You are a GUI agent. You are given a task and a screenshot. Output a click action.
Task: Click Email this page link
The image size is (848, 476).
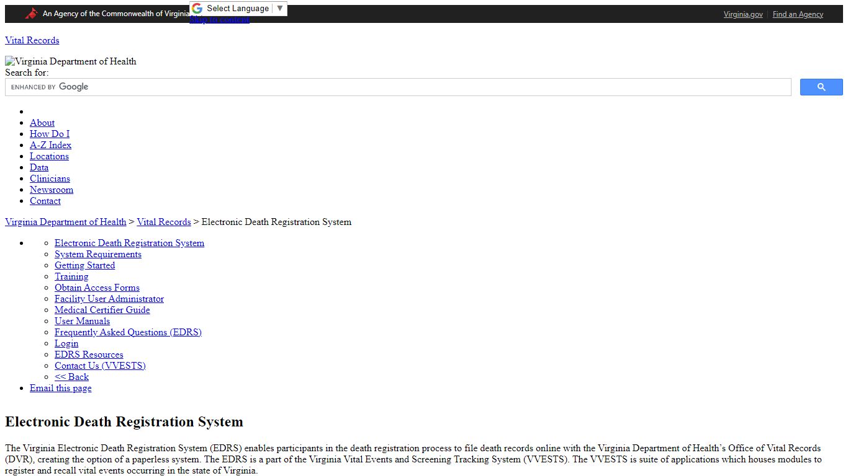(60, 388)
